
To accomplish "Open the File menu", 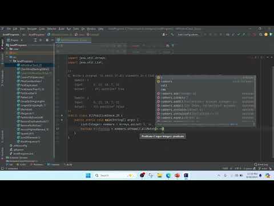I will click(x=9, y=29).
